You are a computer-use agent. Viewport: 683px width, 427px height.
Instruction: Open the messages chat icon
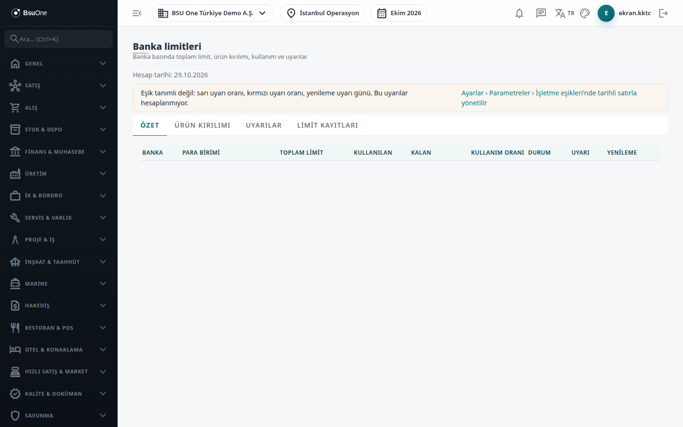click(541, 13)
